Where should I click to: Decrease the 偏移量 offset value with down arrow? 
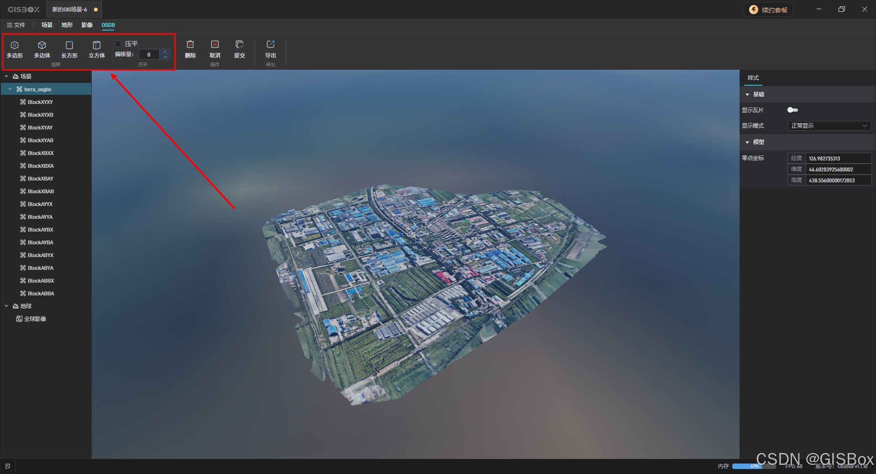(165, 57)
